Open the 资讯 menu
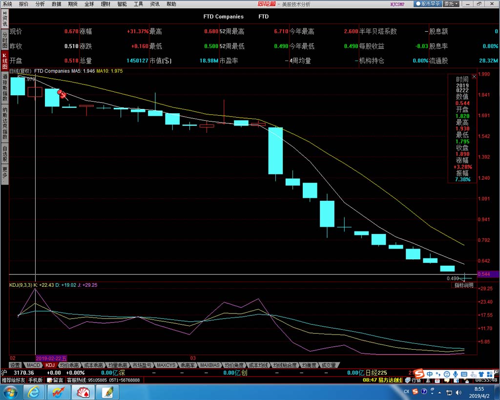 (x=155, y=4)
